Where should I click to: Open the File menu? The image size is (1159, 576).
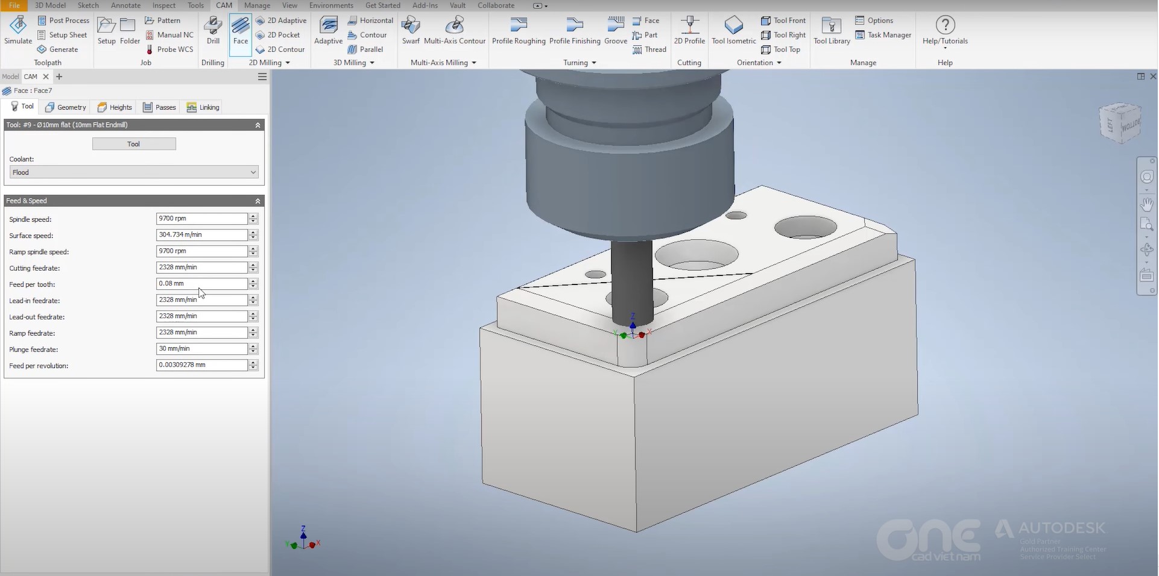click(14, 5)
